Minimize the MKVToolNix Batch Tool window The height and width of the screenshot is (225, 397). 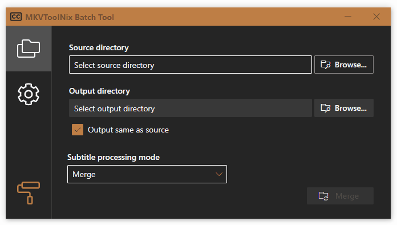pos(348,17)
